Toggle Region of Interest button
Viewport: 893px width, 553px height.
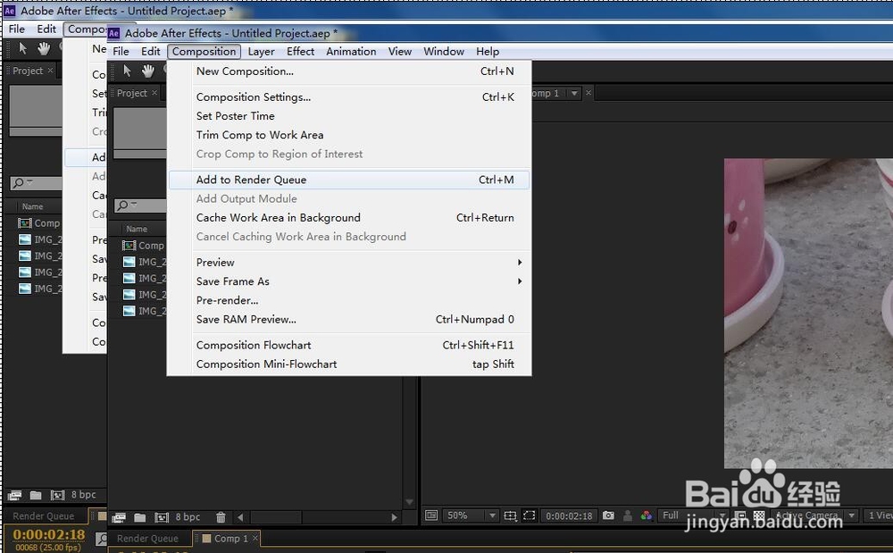pyautogui.click(x=529, y=515)
